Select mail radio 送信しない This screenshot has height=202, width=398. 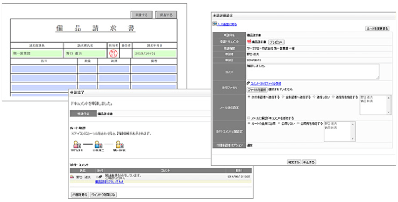tap(314, 97)
